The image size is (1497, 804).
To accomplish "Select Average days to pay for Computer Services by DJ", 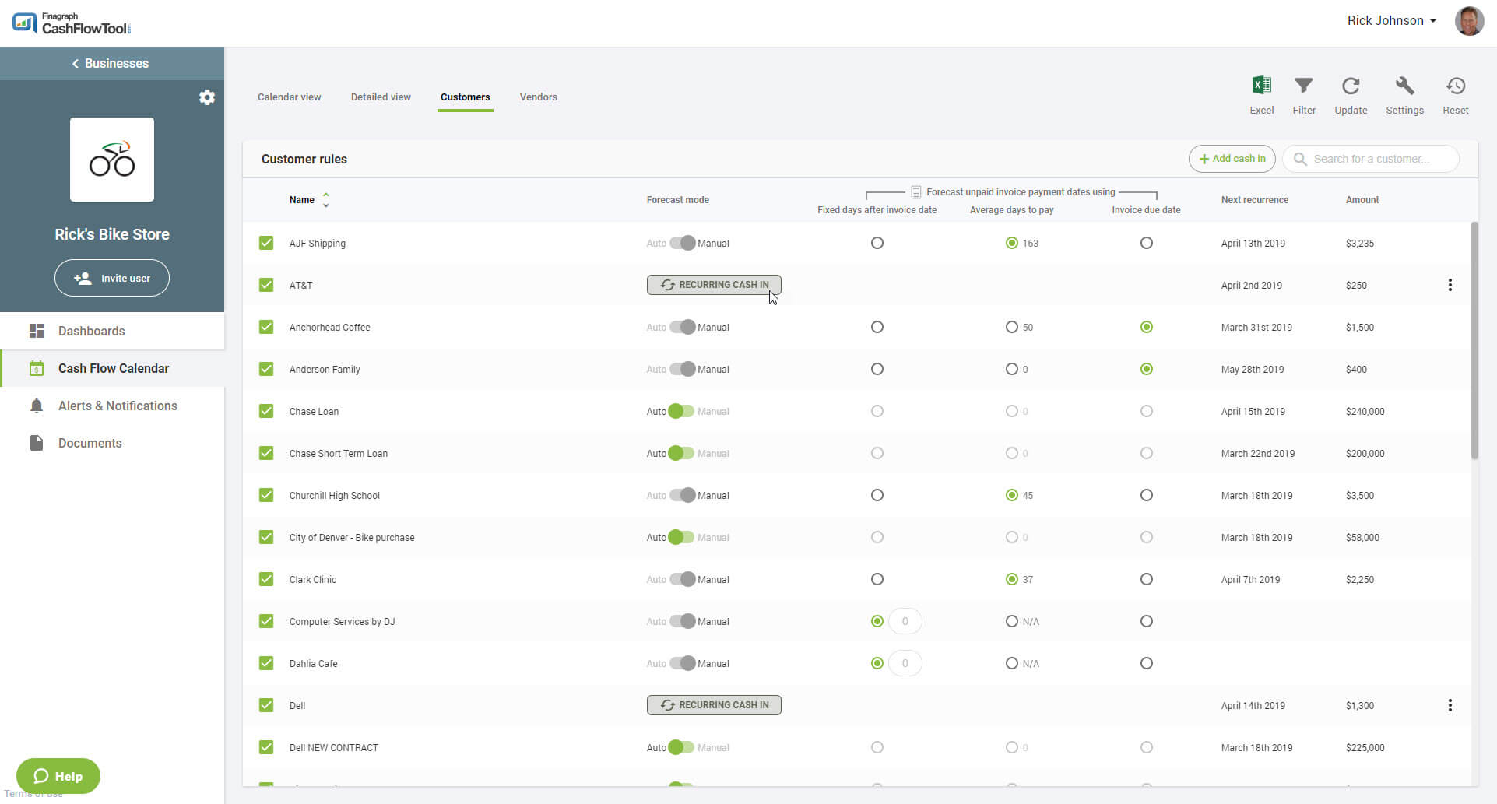I will point(1011,621).
